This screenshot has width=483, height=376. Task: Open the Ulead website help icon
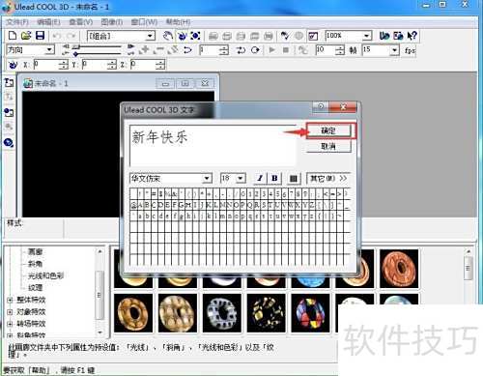tap(384, 36)
